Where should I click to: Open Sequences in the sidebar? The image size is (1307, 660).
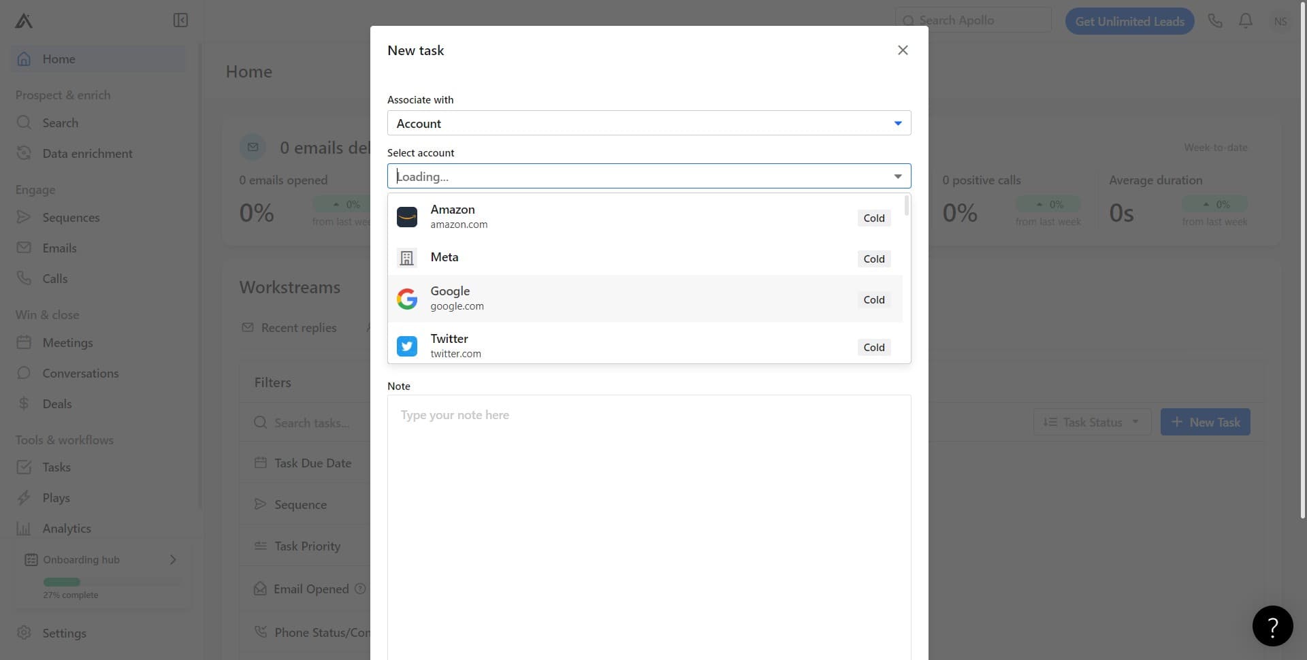click(x=71, y=218)
